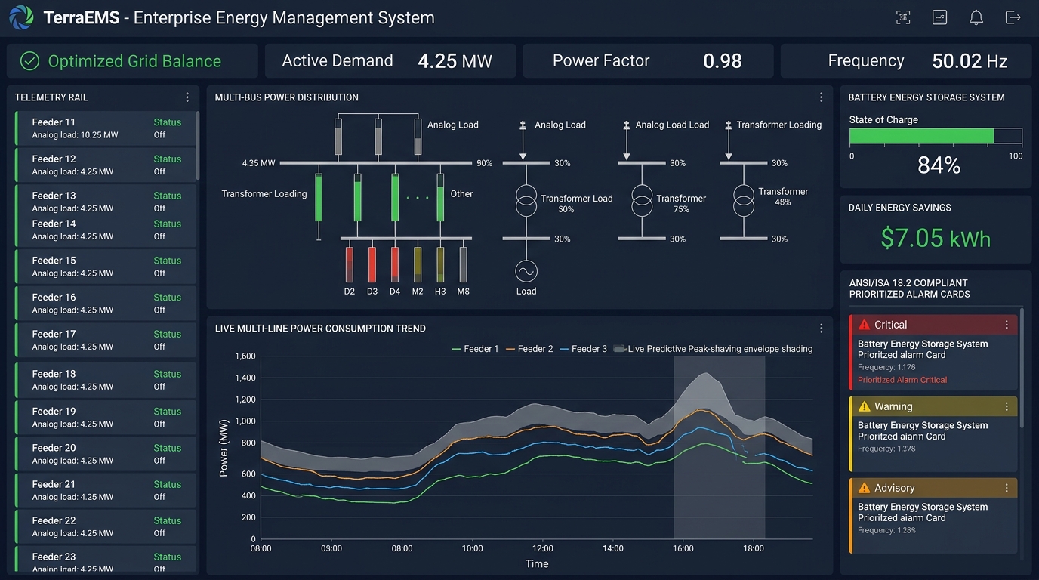Click the Prioritized Alarm Critical link
This screenshot has height=580, width=1039.
pos(902,380)
